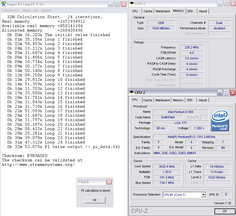
Task: Click OK button in lower CPU-Z window
Action: click(x=225, y=211)
